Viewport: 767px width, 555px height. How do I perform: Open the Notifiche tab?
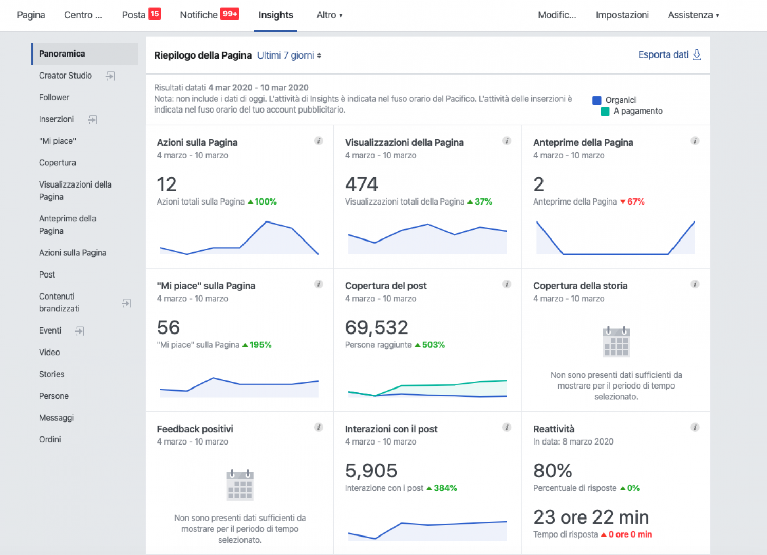[199, 15]
